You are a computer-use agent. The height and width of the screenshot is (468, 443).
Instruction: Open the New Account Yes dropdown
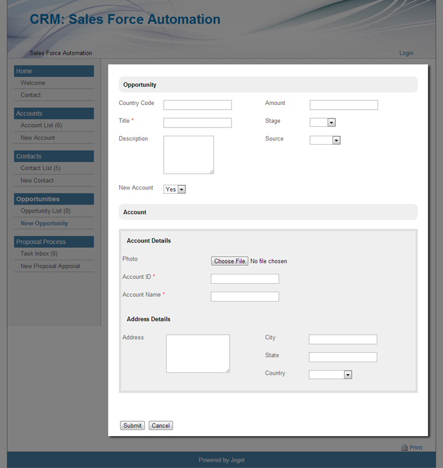[x=174, y=189]
